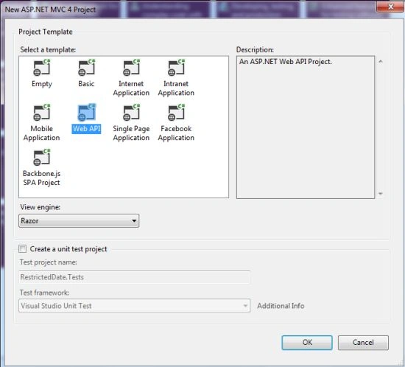Screen dimensions: 405x367
Task: Select the Facebook Application template icon
Action: [177, 113]
